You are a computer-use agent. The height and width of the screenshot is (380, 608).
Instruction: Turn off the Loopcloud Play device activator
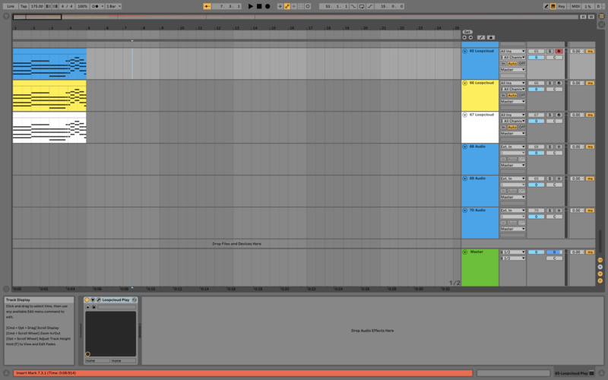(87, 299)
